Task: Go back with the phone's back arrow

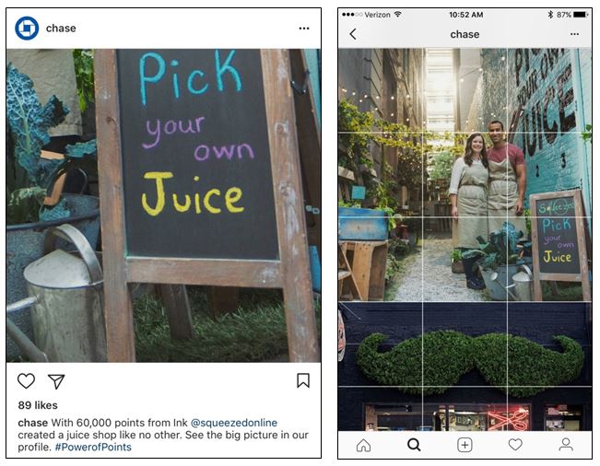Action: (x=353, y=34)
